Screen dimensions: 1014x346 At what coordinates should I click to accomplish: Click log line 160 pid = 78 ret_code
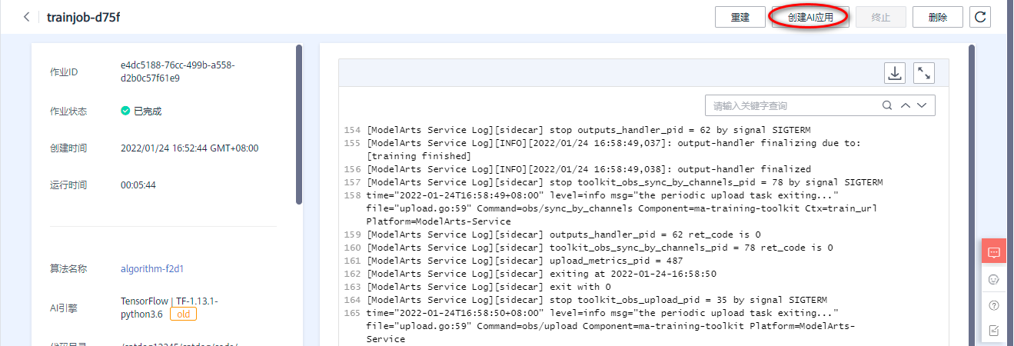[599, 248]
